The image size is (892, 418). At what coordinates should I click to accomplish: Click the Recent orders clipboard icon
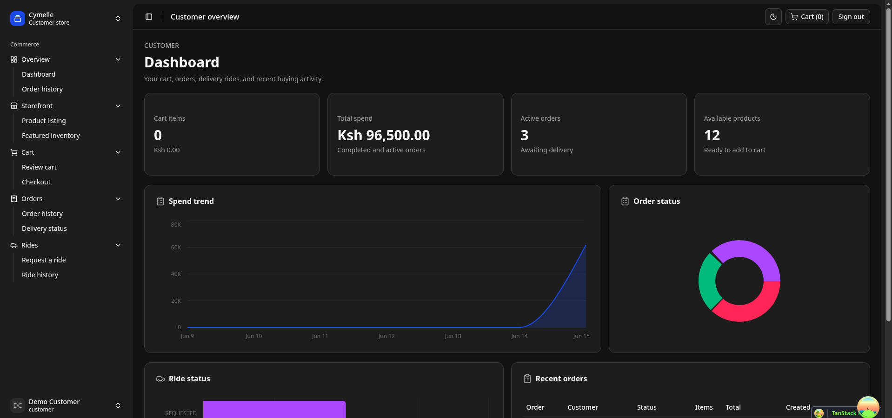point(527,379)
